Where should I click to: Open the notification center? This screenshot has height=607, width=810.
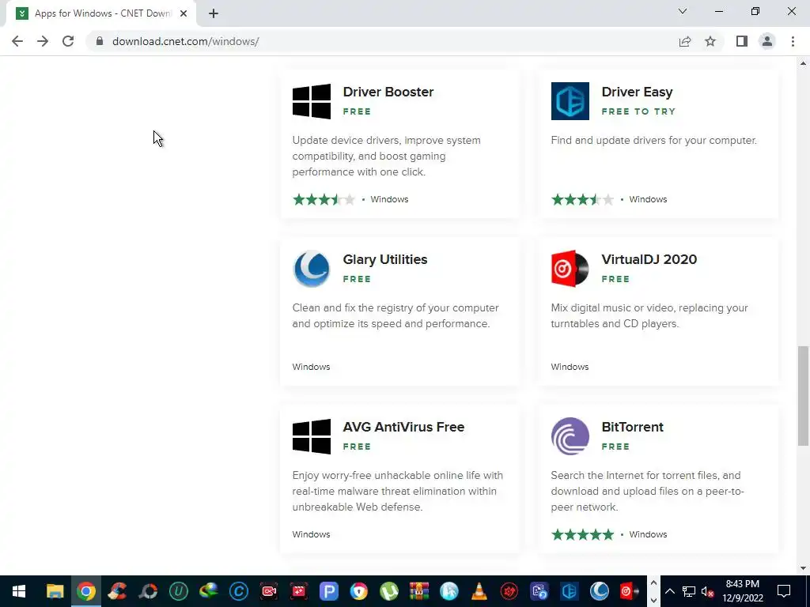(x=784, y=591)
